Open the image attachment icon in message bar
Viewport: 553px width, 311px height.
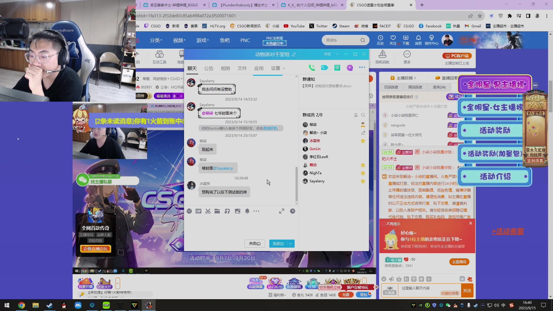(x=237, y=211)
